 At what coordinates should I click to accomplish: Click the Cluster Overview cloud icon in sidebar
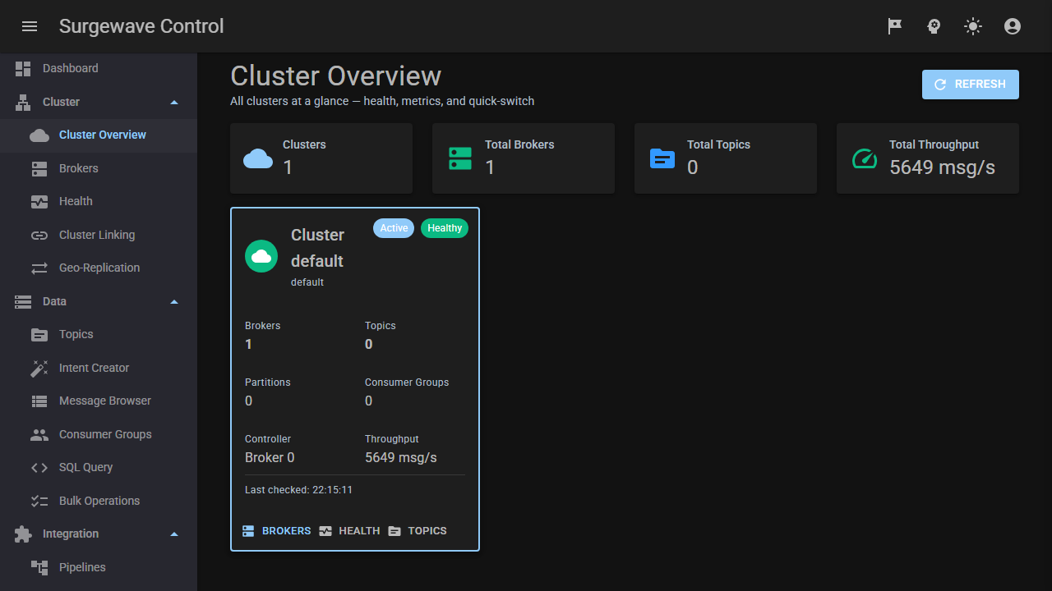coord(39,135)
